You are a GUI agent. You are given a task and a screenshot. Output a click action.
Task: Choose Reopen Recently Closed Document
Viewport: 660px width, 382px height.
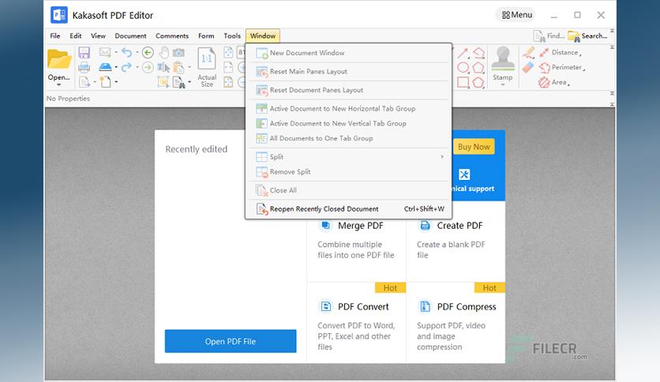coord(348,208)
